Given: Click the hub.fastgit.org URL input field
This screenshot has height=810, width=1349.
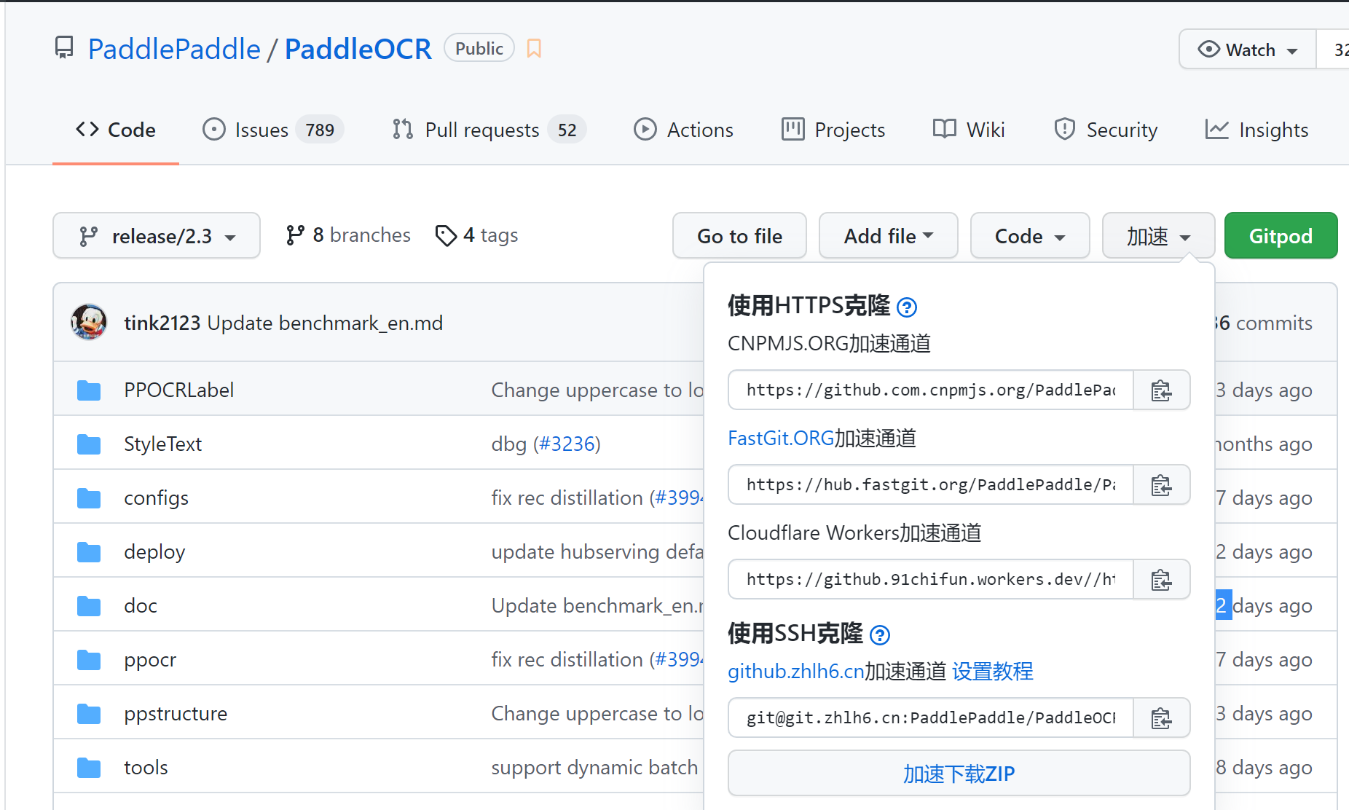Looking at the screenshot, I should pyautogui.click(x=931, y=485).
